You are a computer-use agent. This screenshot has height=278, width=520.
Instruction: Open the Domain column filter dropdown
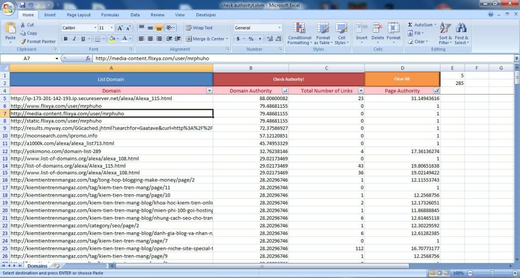pyautogui.click(x=209, y=90)
